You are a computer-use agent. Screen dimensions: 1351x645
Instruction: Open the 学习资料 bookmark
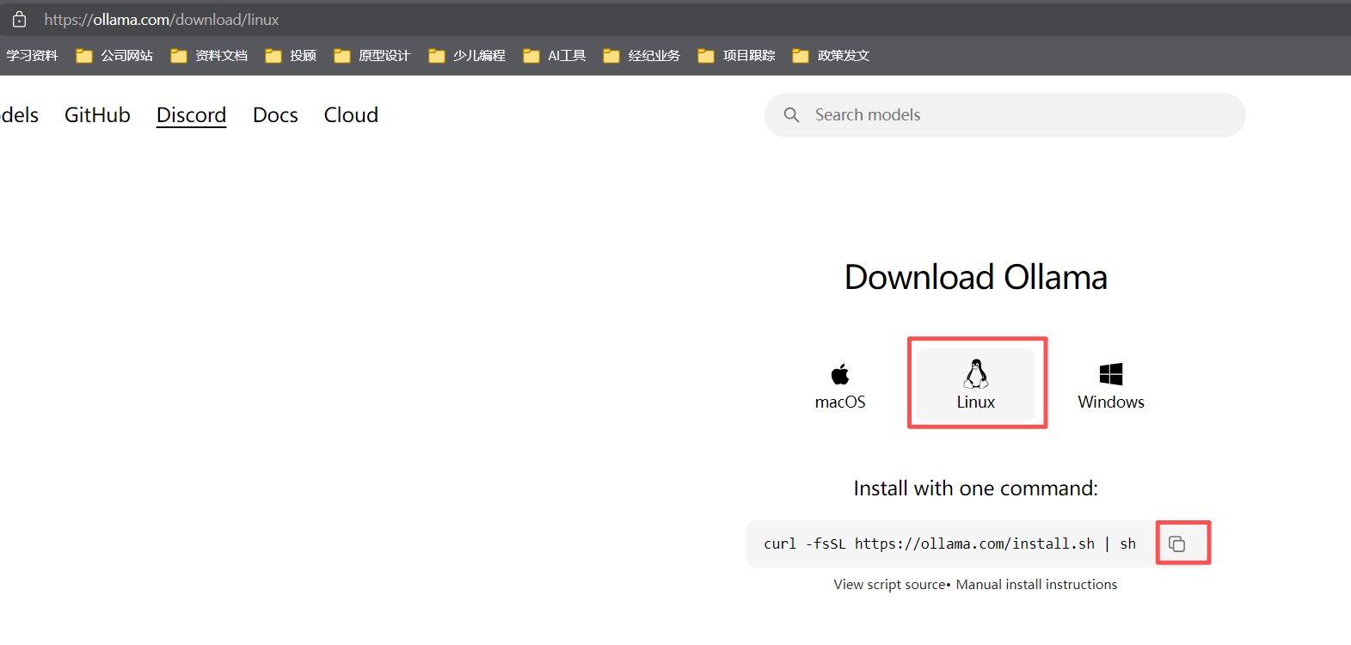(x=32, y=56)
